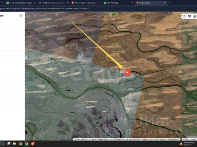Viewport: 197px width, 147px height.
Task: Switch to the 'Карта городов России' tab
Action: [21, 3]
